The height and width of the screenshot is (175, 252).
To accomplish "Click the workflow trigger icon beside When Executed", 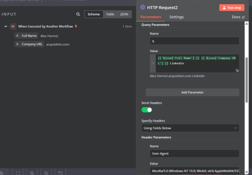I will tap(13, 26).
